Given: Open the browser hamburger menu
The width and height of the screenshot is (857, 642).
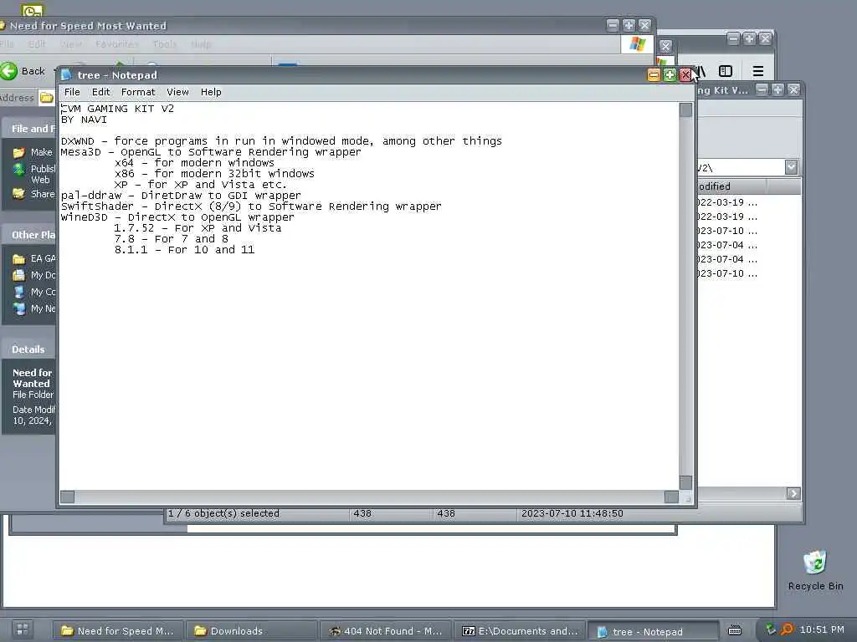Looking at the screenshot, I should tap(757, 71).
